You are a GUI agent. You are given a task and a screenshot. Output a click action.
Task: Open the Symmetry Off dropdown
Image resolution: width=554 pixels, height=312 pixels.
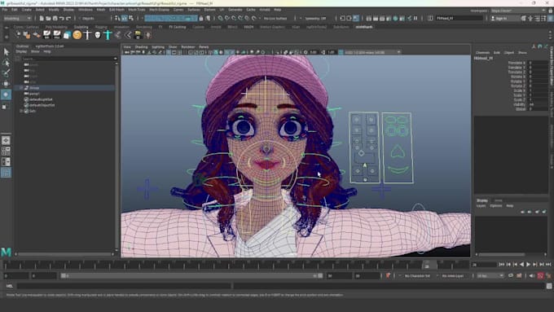point(315,18)
